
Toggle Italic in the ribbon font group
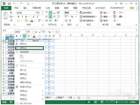coord(22,17)
